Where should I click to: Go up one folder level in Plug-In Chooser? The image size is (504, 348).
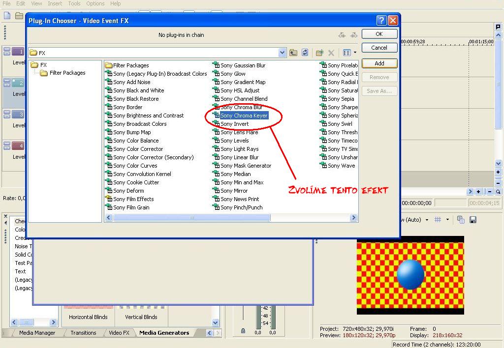293,53
